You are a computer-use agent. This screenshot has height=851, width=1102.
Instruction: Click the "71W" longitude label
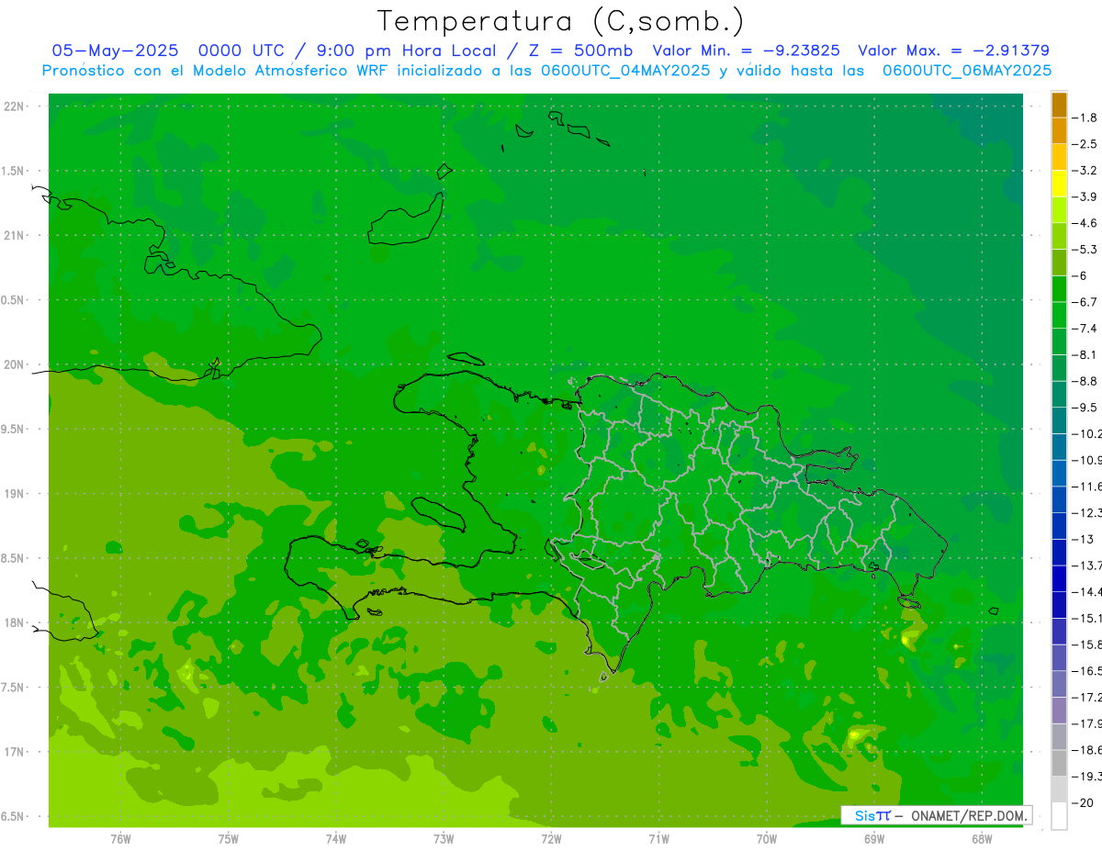pos(658,839)
